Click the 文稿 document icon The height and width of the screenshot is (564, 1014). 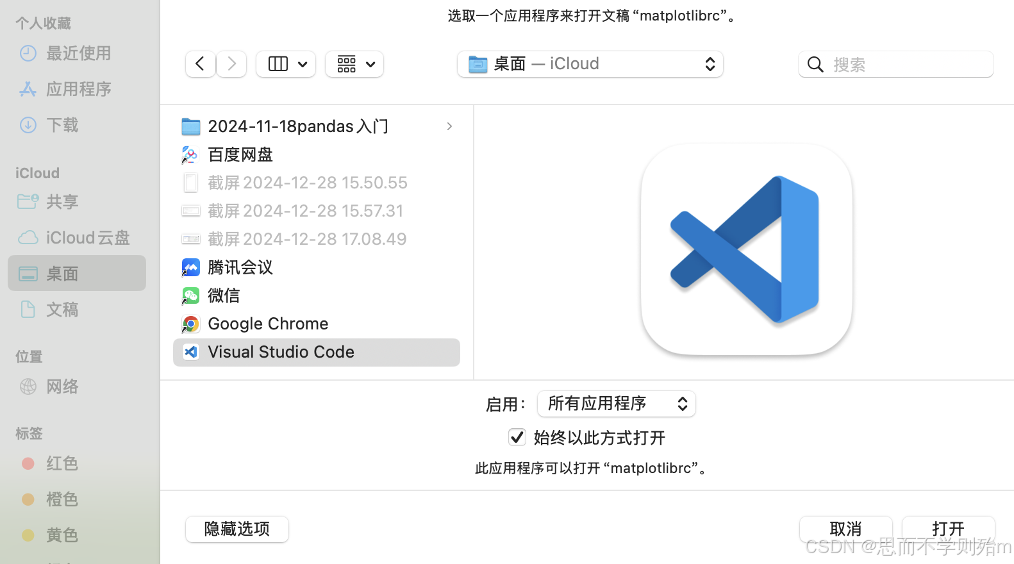pyautogui.click(x=28, y=310)
